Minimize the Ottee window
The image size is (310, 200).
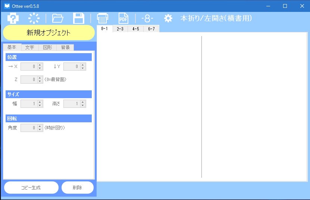268,6
